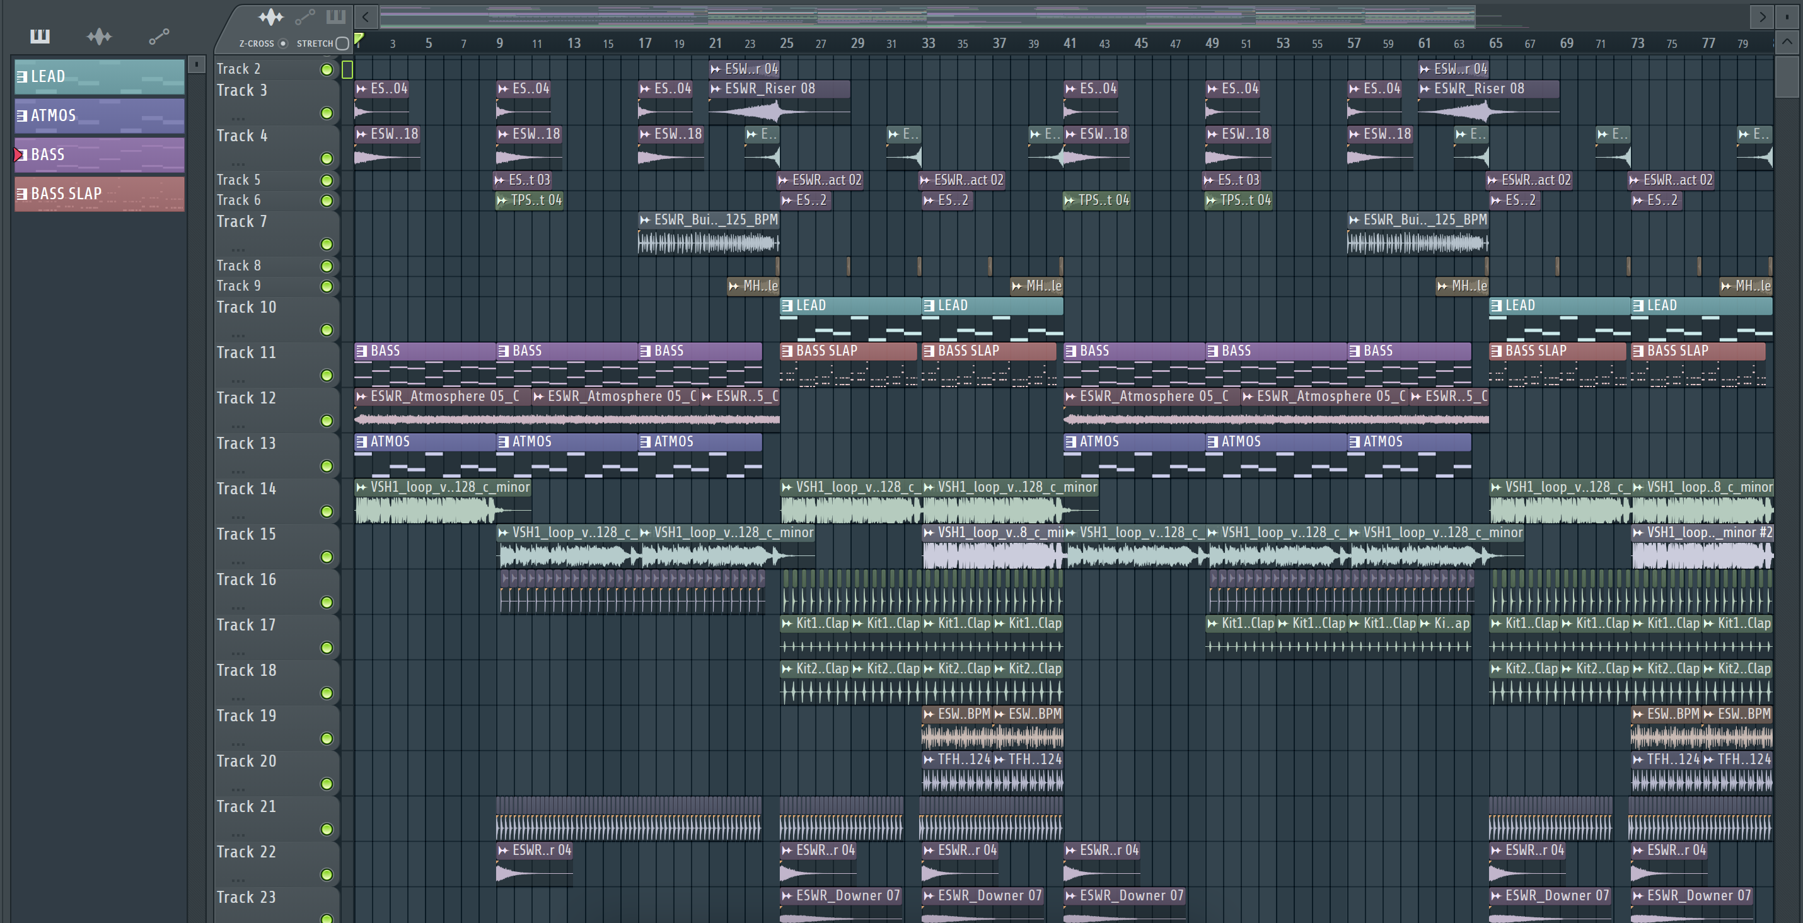The height and width of the screenshot is (923, 1803).
Task: Jump to bar 41 on the timeline ruler
Action: (x=1070, y=44)
